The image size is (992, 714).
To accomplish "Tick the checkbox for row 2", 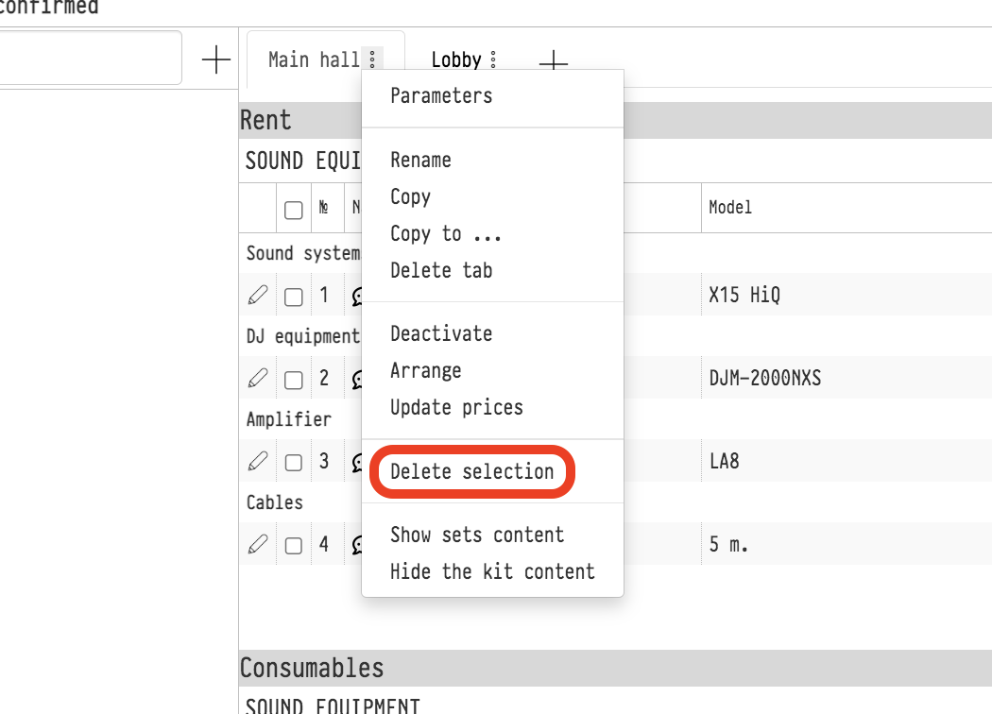I will coord(294,380).
